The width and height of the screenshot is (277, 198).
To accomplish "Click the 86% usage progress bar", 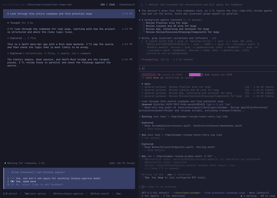I will click(196, 75).
